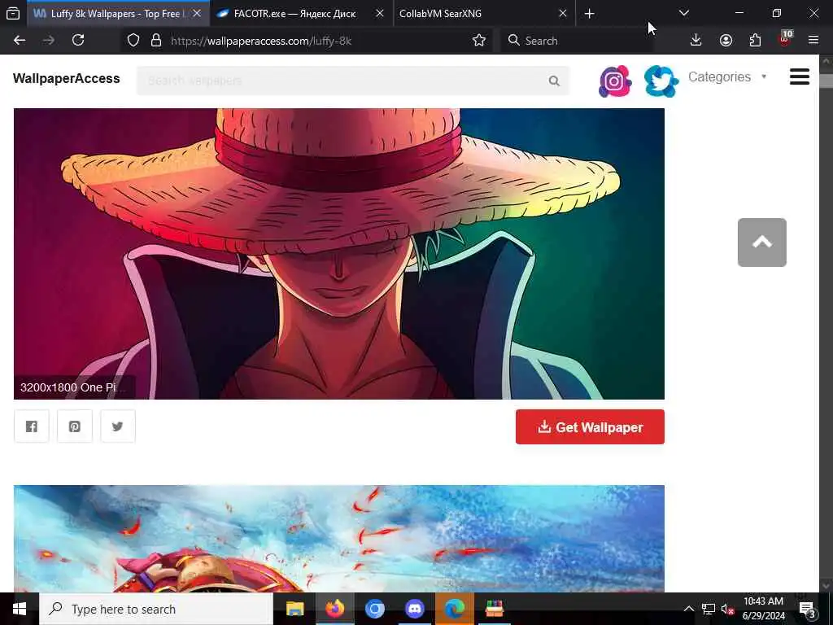Click the scroll-to-top arrow button
Image resolution: width=833 pixels, height=625 pixels.
tap(761, 243)
